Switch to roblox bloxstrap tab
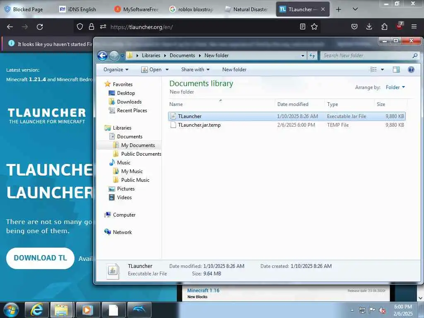Screen dimensions: 424x318 click(192, 10)
